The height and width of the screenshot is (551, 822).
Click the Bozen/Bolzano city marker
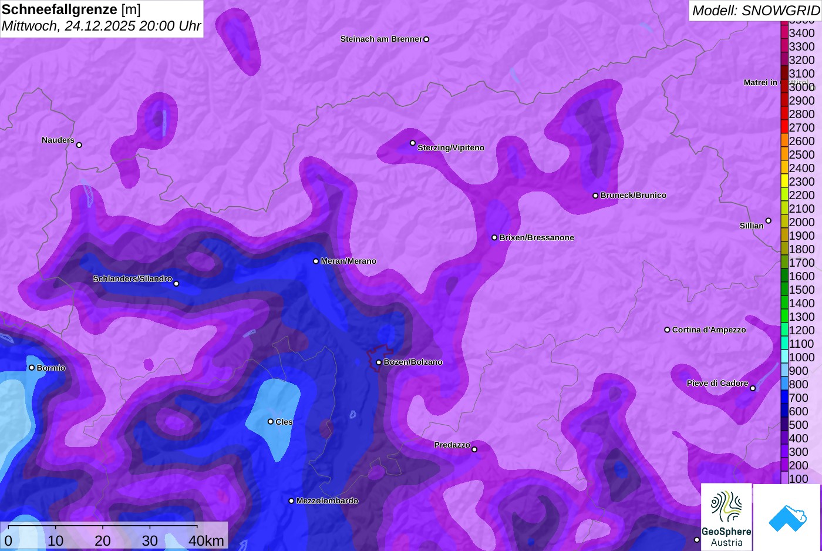tap(379, 362)
